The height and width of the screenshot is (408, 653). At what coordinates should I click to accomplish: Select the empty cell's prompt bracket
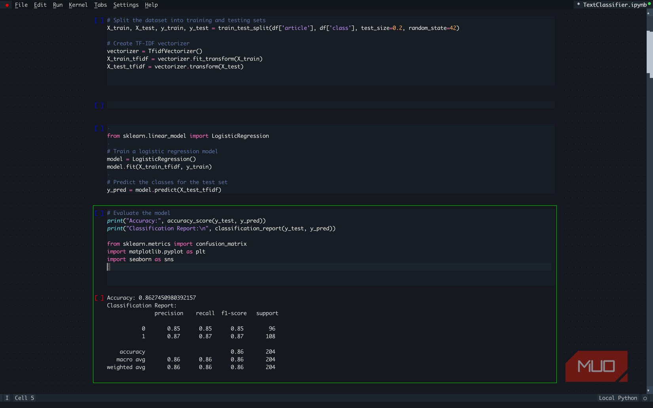click(99, 105)
